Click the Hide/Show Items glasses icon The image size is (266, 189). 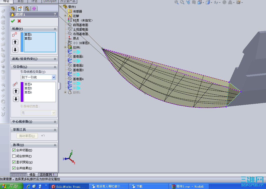tap(216, 2)
